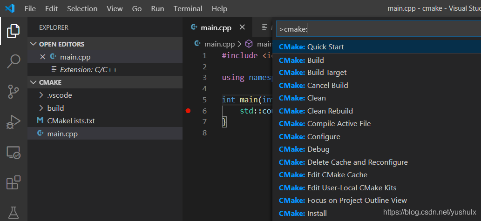Run CMake: Install command

(377, 214)
